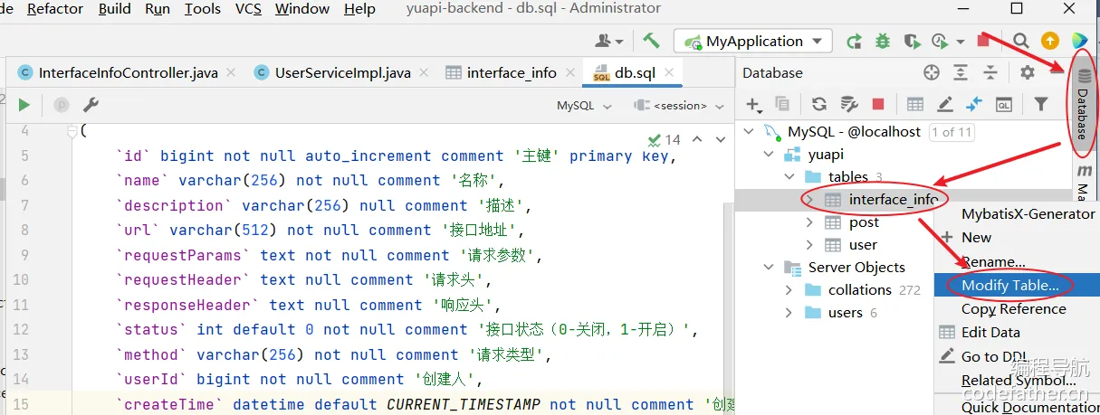Screen dimensions: 1100x415
Task: Open the Database panel options gear
Action: (1027, 72)
